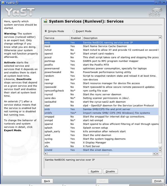This screenshot has width=167, height=186.
Task: Select the postfix service row
Action: pyautogui.click(x=101, y=65)
